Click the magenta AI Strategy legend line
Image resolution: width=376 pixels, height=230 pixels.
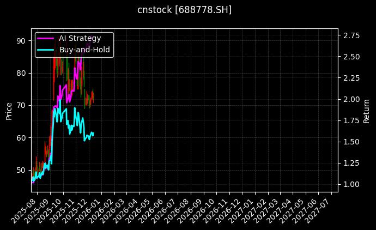46,38
